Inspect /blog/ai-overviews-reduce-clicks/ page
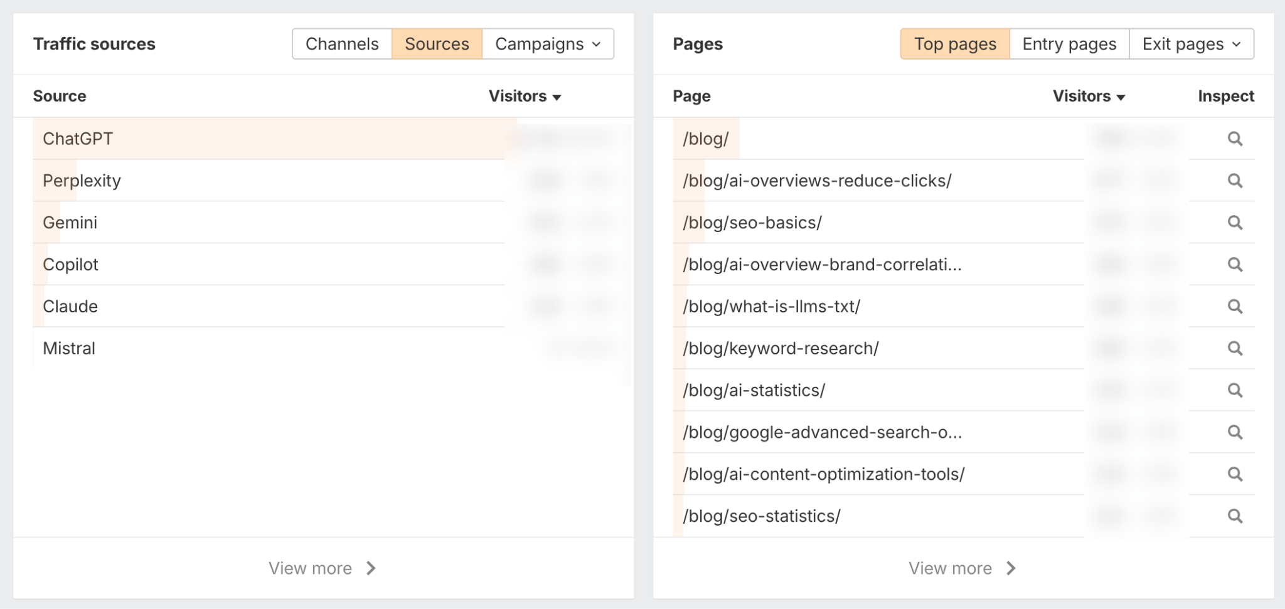Screen dimensions: 1285x609 tap(1235, 180)
